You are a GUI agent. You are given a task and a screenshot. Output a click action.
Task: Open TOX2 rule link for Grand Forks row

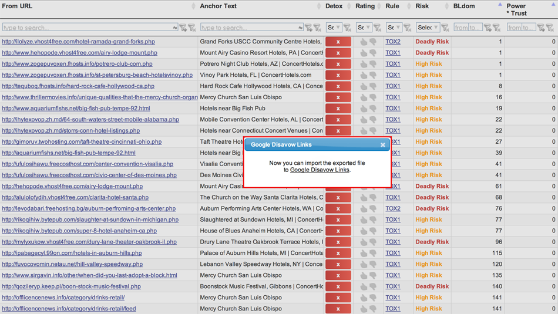coord(393,42)
